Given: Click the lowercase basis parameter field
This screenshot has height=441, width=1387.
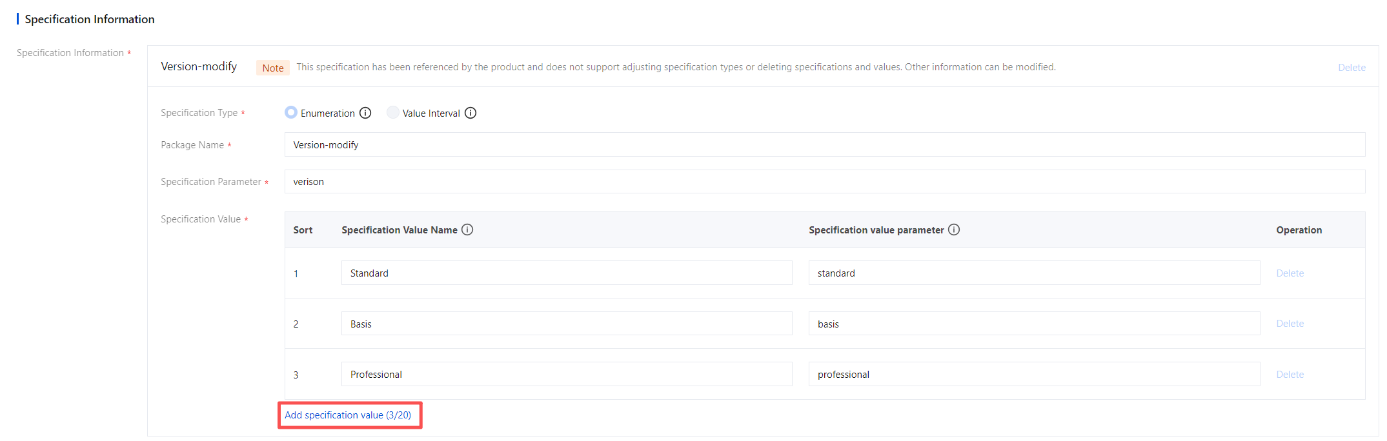Looking at the screenshot, I should click(1033, 324).
